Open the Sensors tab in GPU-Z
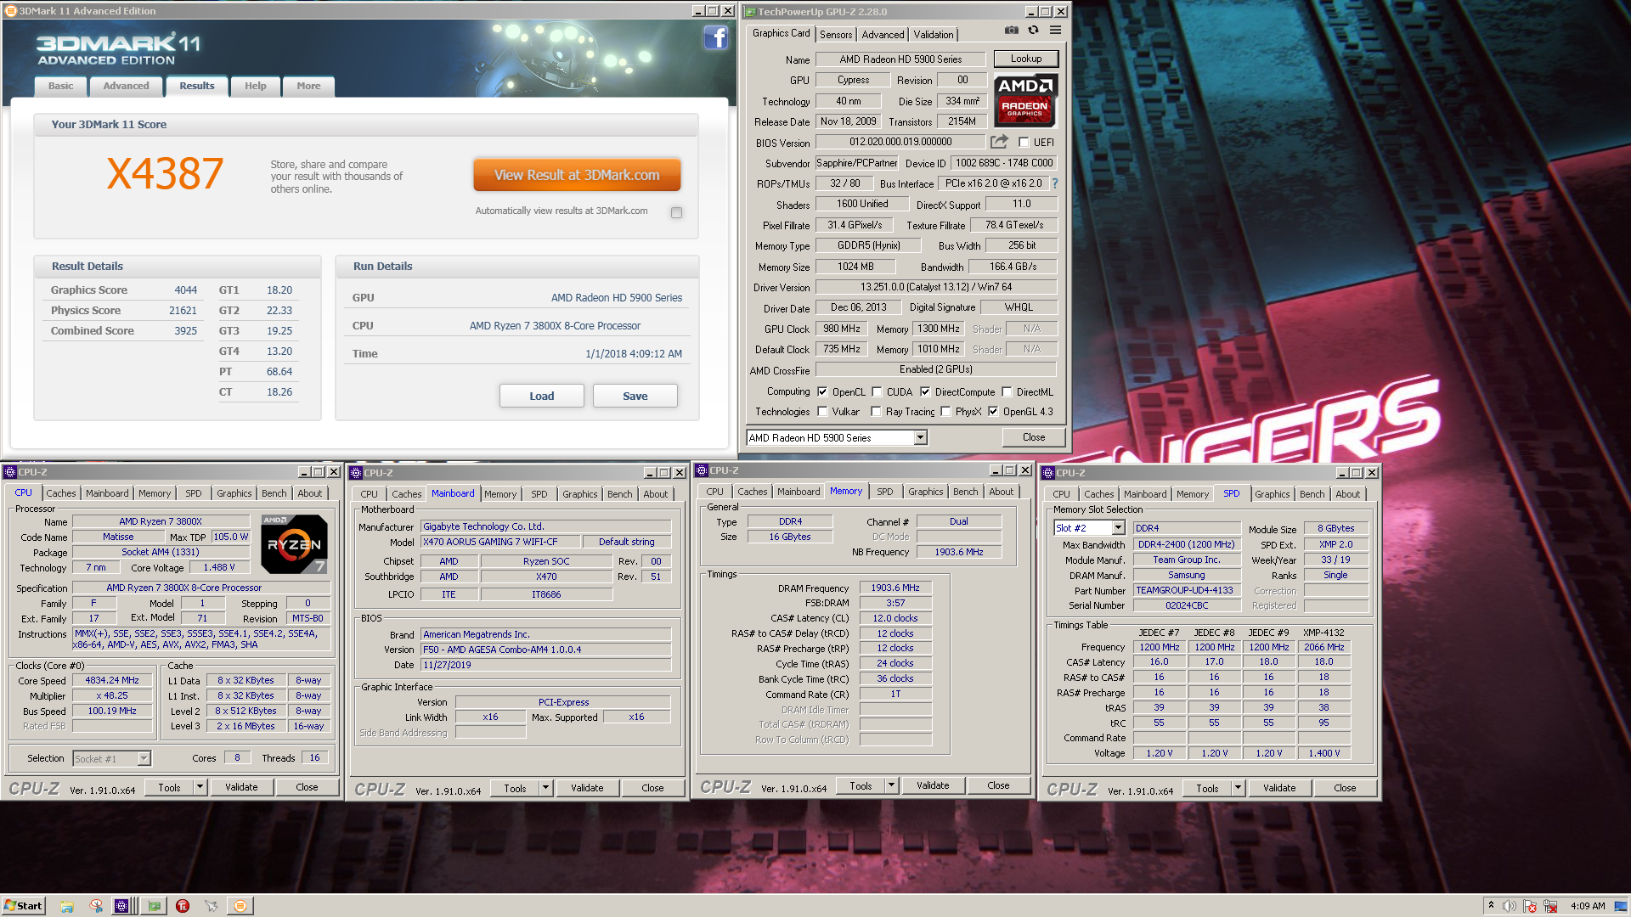Viewport: 1631px width, 917px height. pos(836,35)
